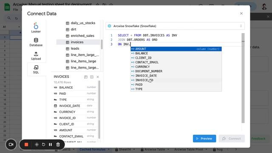Click the BALANCE column in INVOICES
This screenshot has height=153, width=272.
[x=75, y=88]
